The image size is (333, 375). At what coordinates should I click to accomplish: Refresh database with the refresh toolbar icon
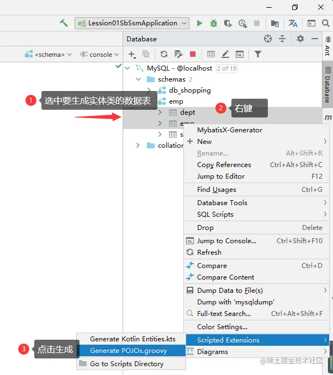point(164,54)
